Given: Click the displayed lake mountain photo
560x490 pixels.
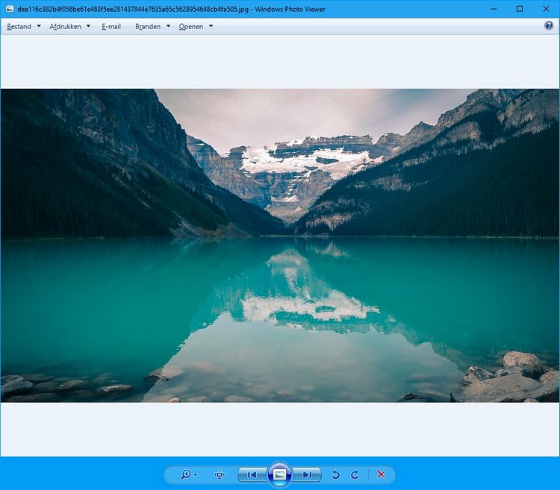Looking at the screenshot, I should (280, 245).
